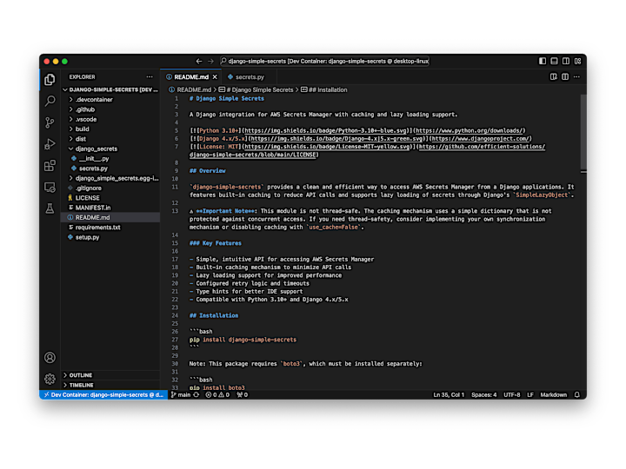626x469 pixels.
Task: Open forwarded ports status item
Action: (243, 395)
